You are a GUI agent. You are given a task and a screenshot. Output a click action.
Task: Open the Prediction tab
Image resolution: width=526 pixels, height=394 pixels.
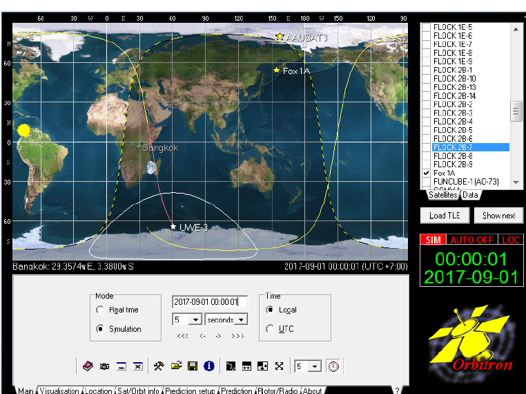point(237,391)
